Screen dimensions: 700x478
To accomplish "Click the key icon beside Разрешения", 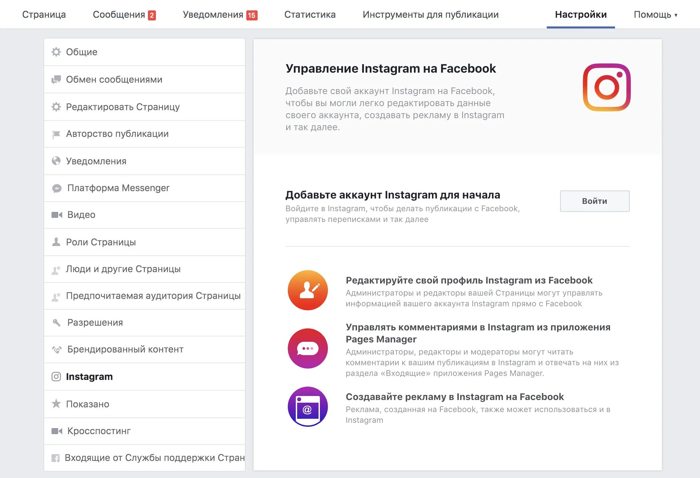I will pyautogui.click(x=56, y=323).
